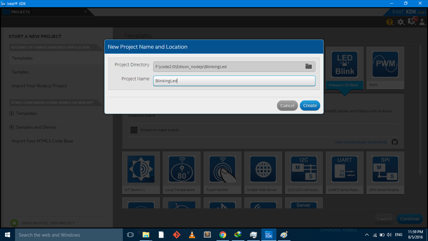Image resolution: width=428 pixels, height=241 pixels.
Task: Open the help question mark icon
Action: (x=389, y=22)
